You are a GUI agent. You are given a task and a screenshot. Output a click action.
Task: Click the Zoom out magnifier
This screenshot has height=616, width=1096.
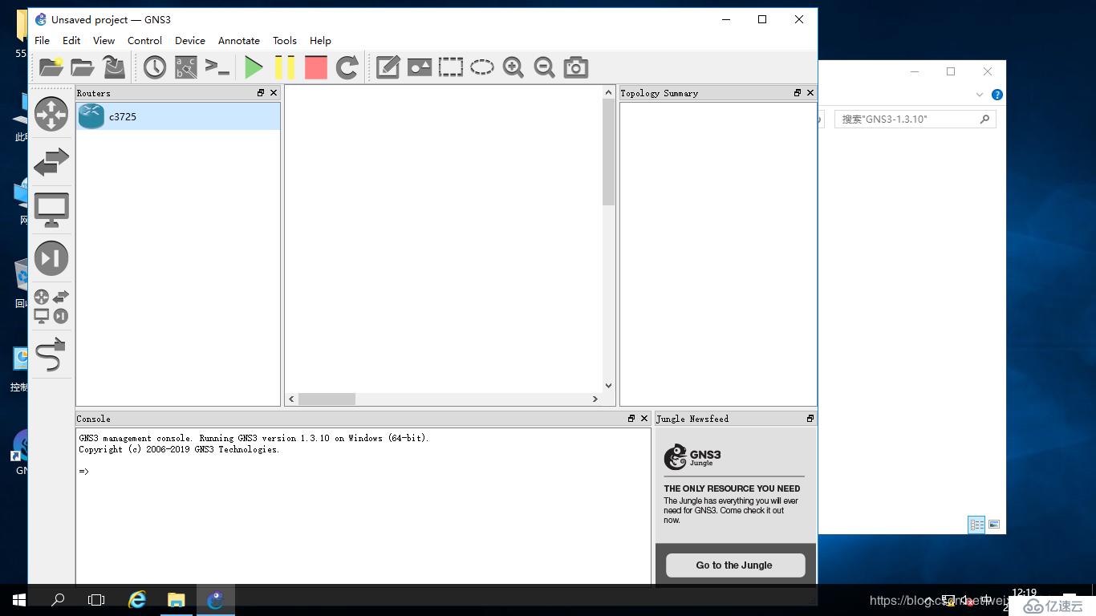pos(545,67)
